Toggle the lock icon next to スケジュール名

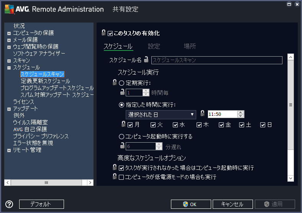(x=146, y=59)
